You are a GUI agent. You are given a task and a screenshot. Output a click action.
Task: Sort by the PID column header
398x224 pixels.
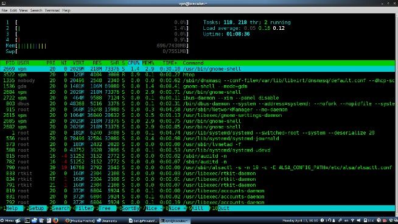(x=10, y=63)
